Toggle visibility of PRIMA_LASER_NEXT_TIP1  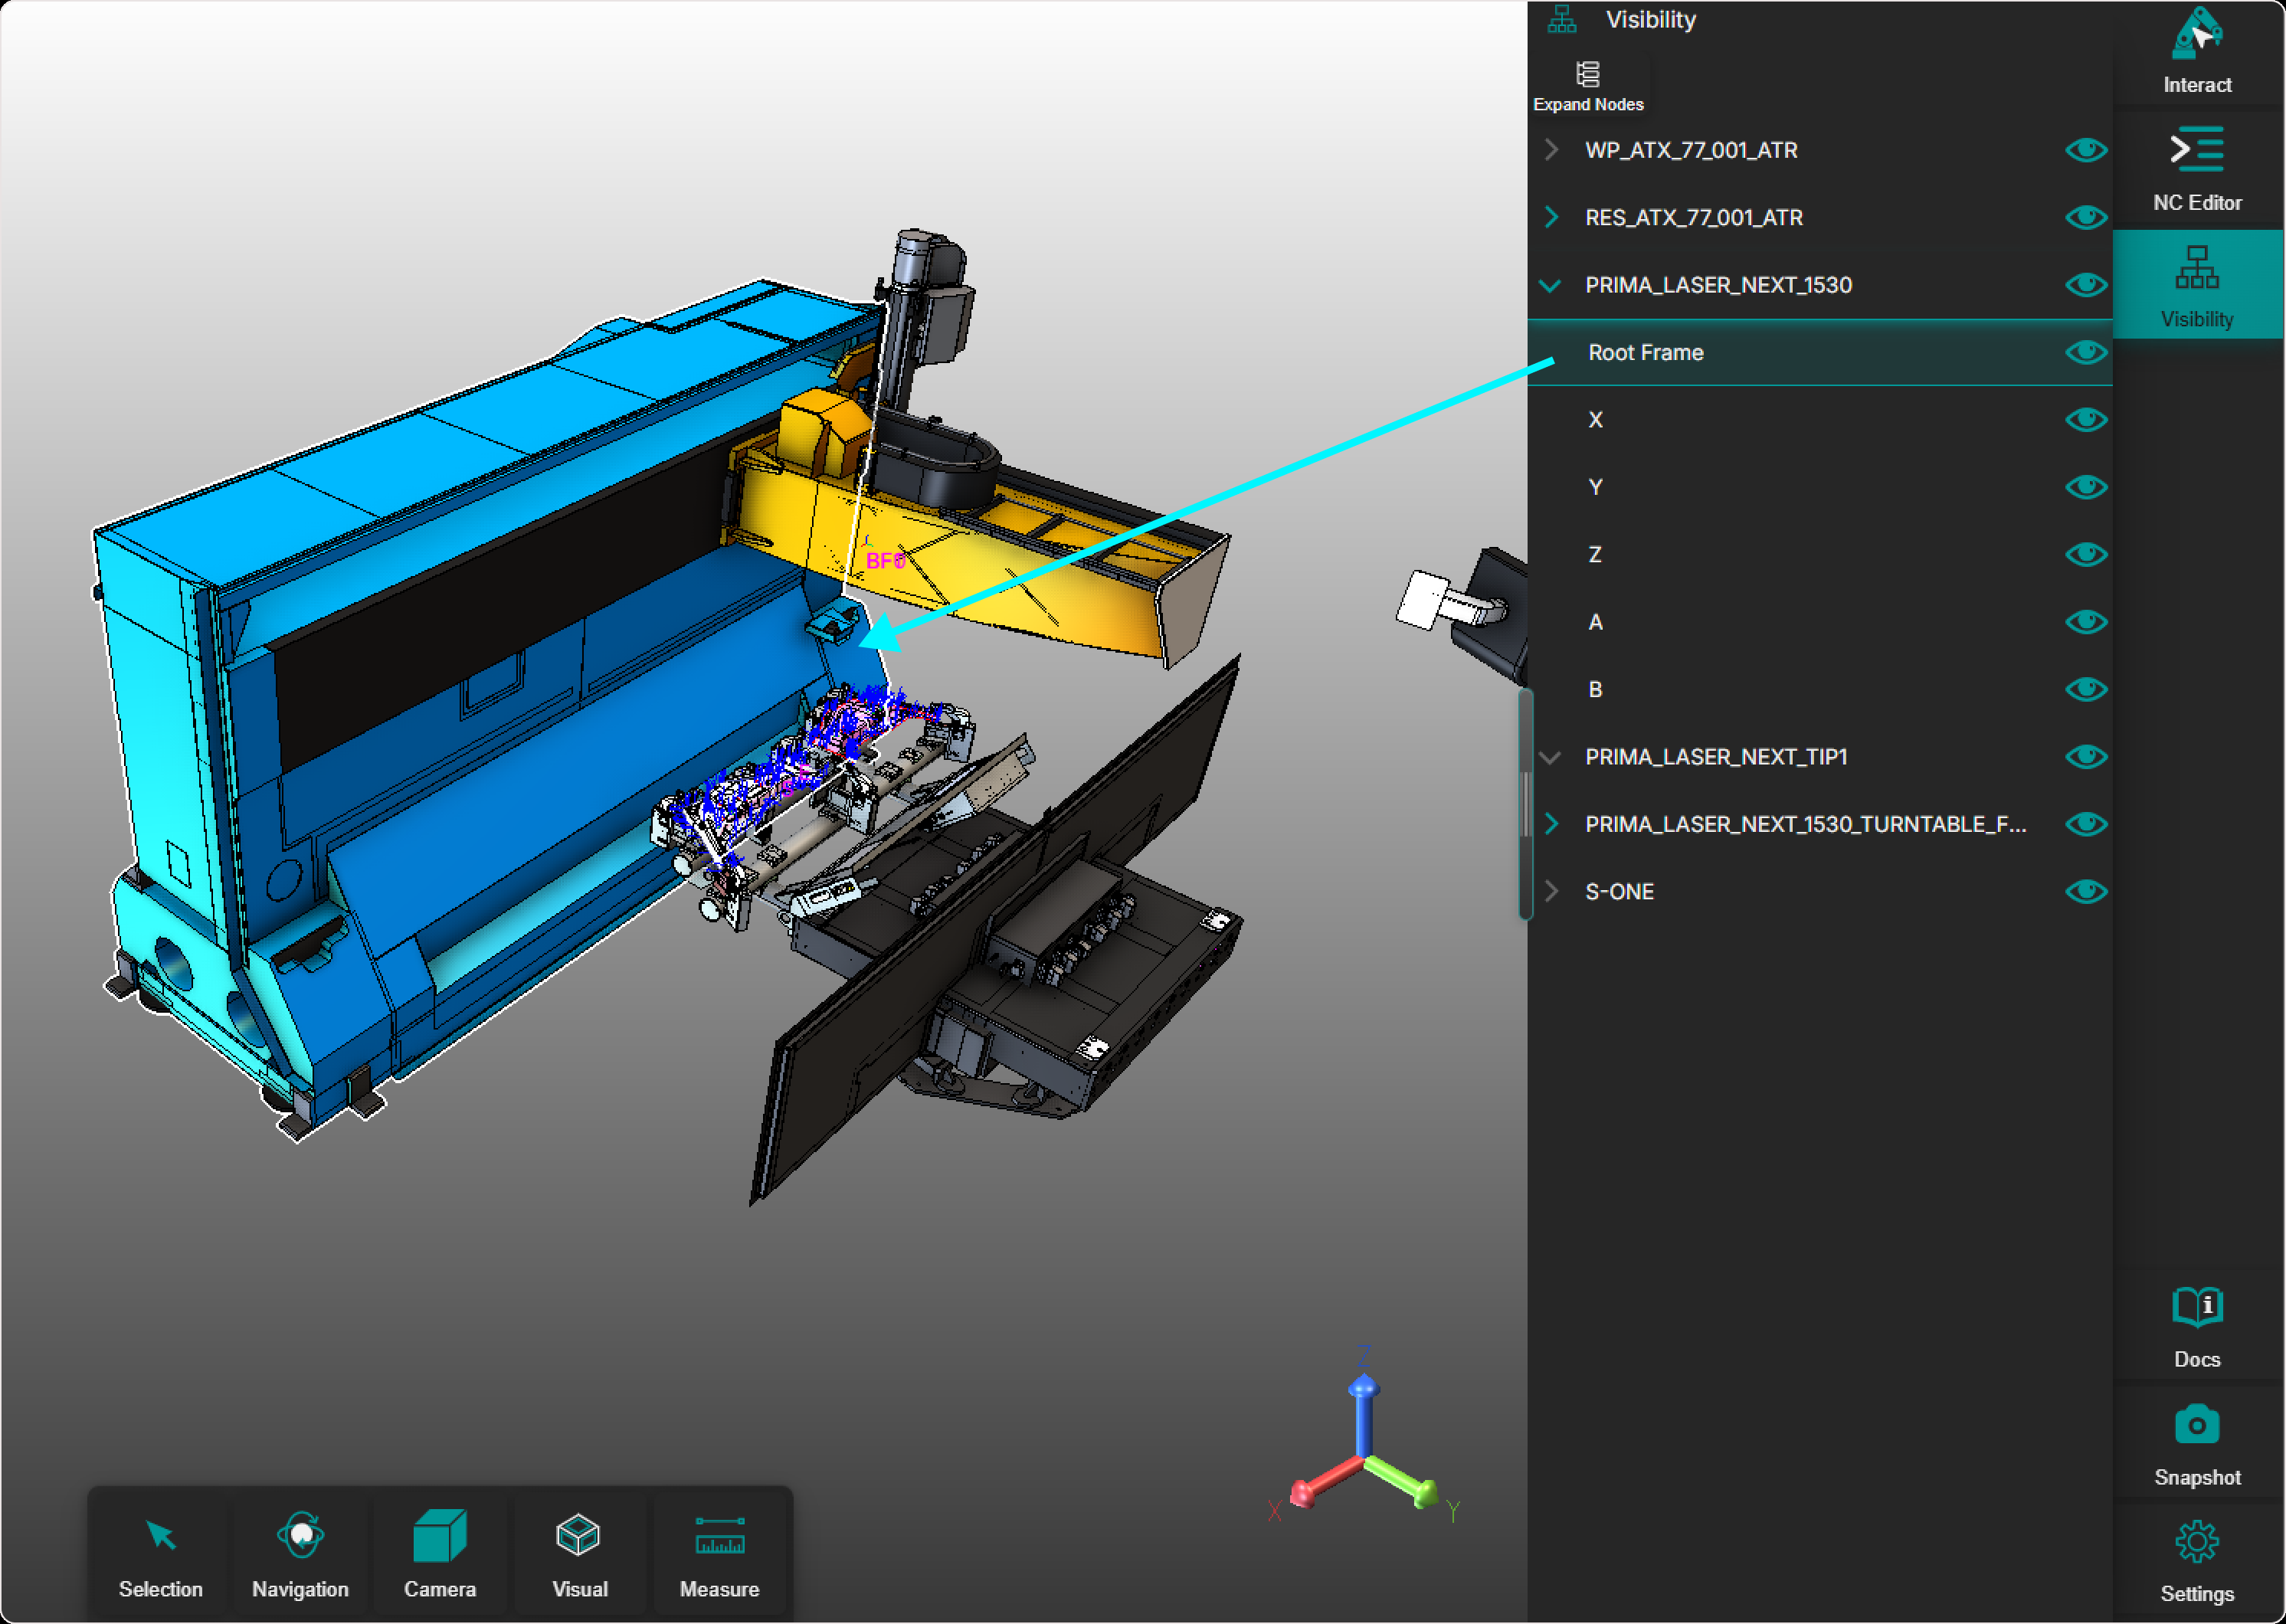click(x=2086, y=757)
